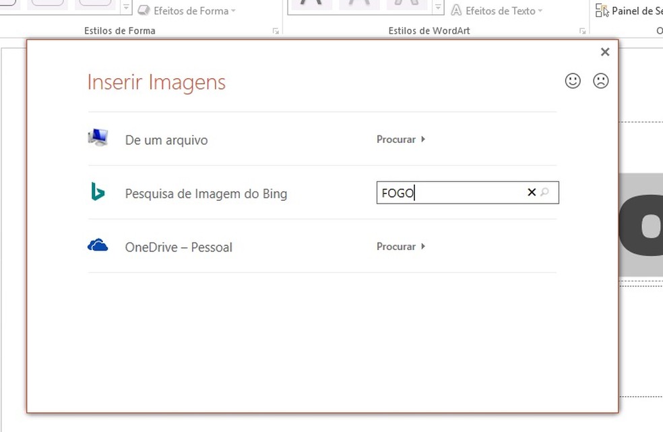
Task: Open the Estilos de Forma dialog launcher
Action: pos(276,30)
